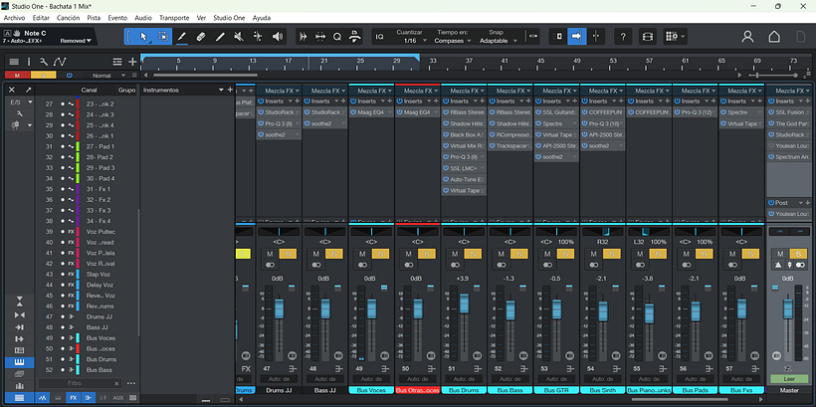Open the help question mark icon
This screenshot has width=816, height=407.
coord(623,37)
